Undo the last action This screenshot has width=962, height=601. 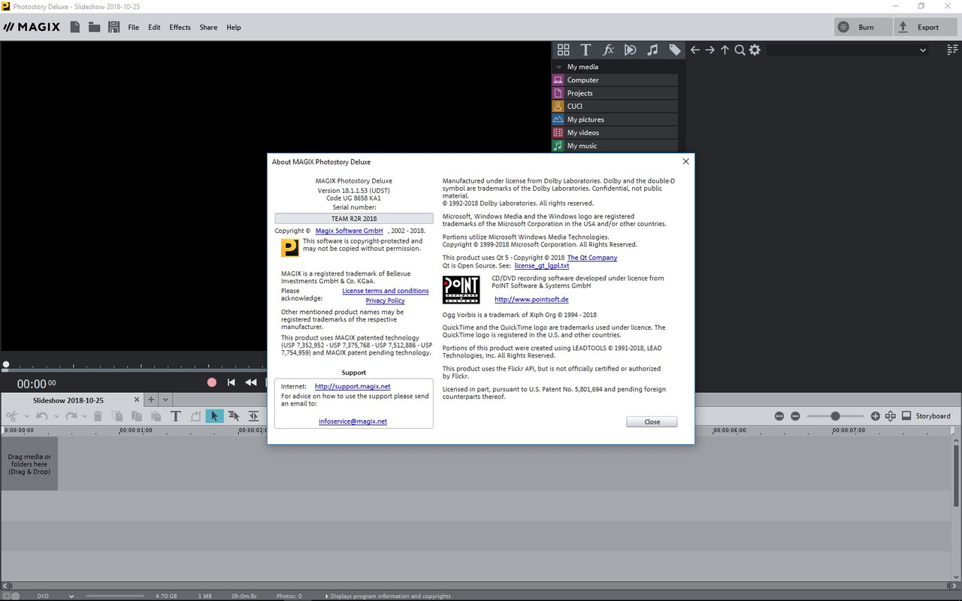pos(42,415)
